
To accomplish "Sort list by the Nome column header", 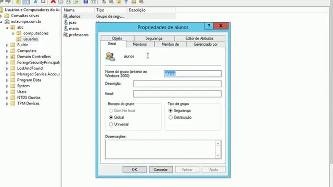I will click(x=78, y=10).
